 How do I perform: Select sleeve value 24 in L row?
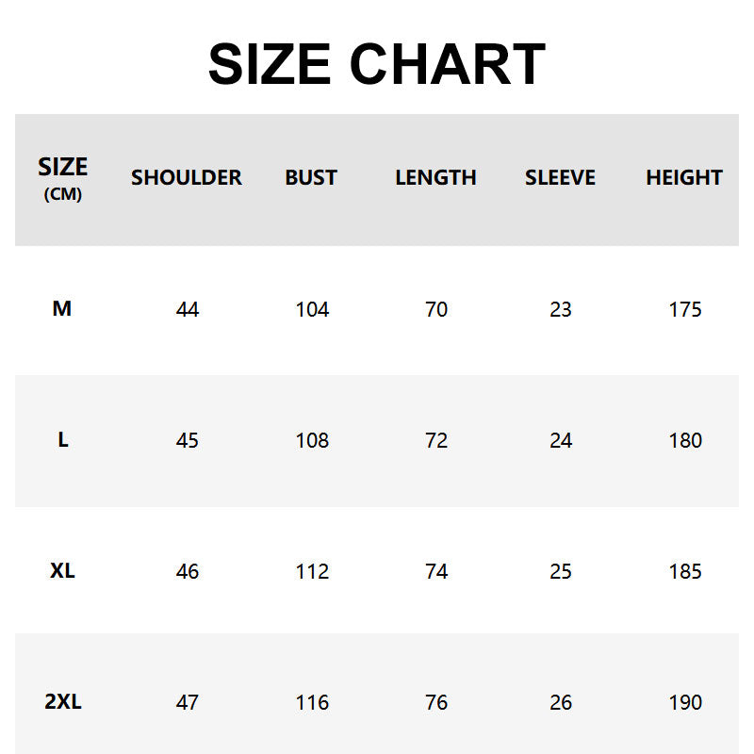pyautogui.click(x=561, y=440)
